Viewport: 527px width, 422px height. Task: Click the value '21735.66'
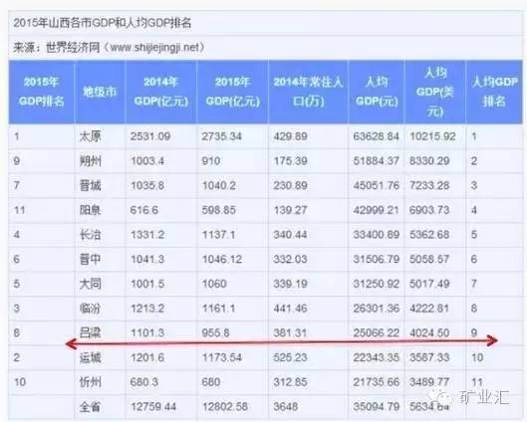pyautogui.click(x=377, y=382)
